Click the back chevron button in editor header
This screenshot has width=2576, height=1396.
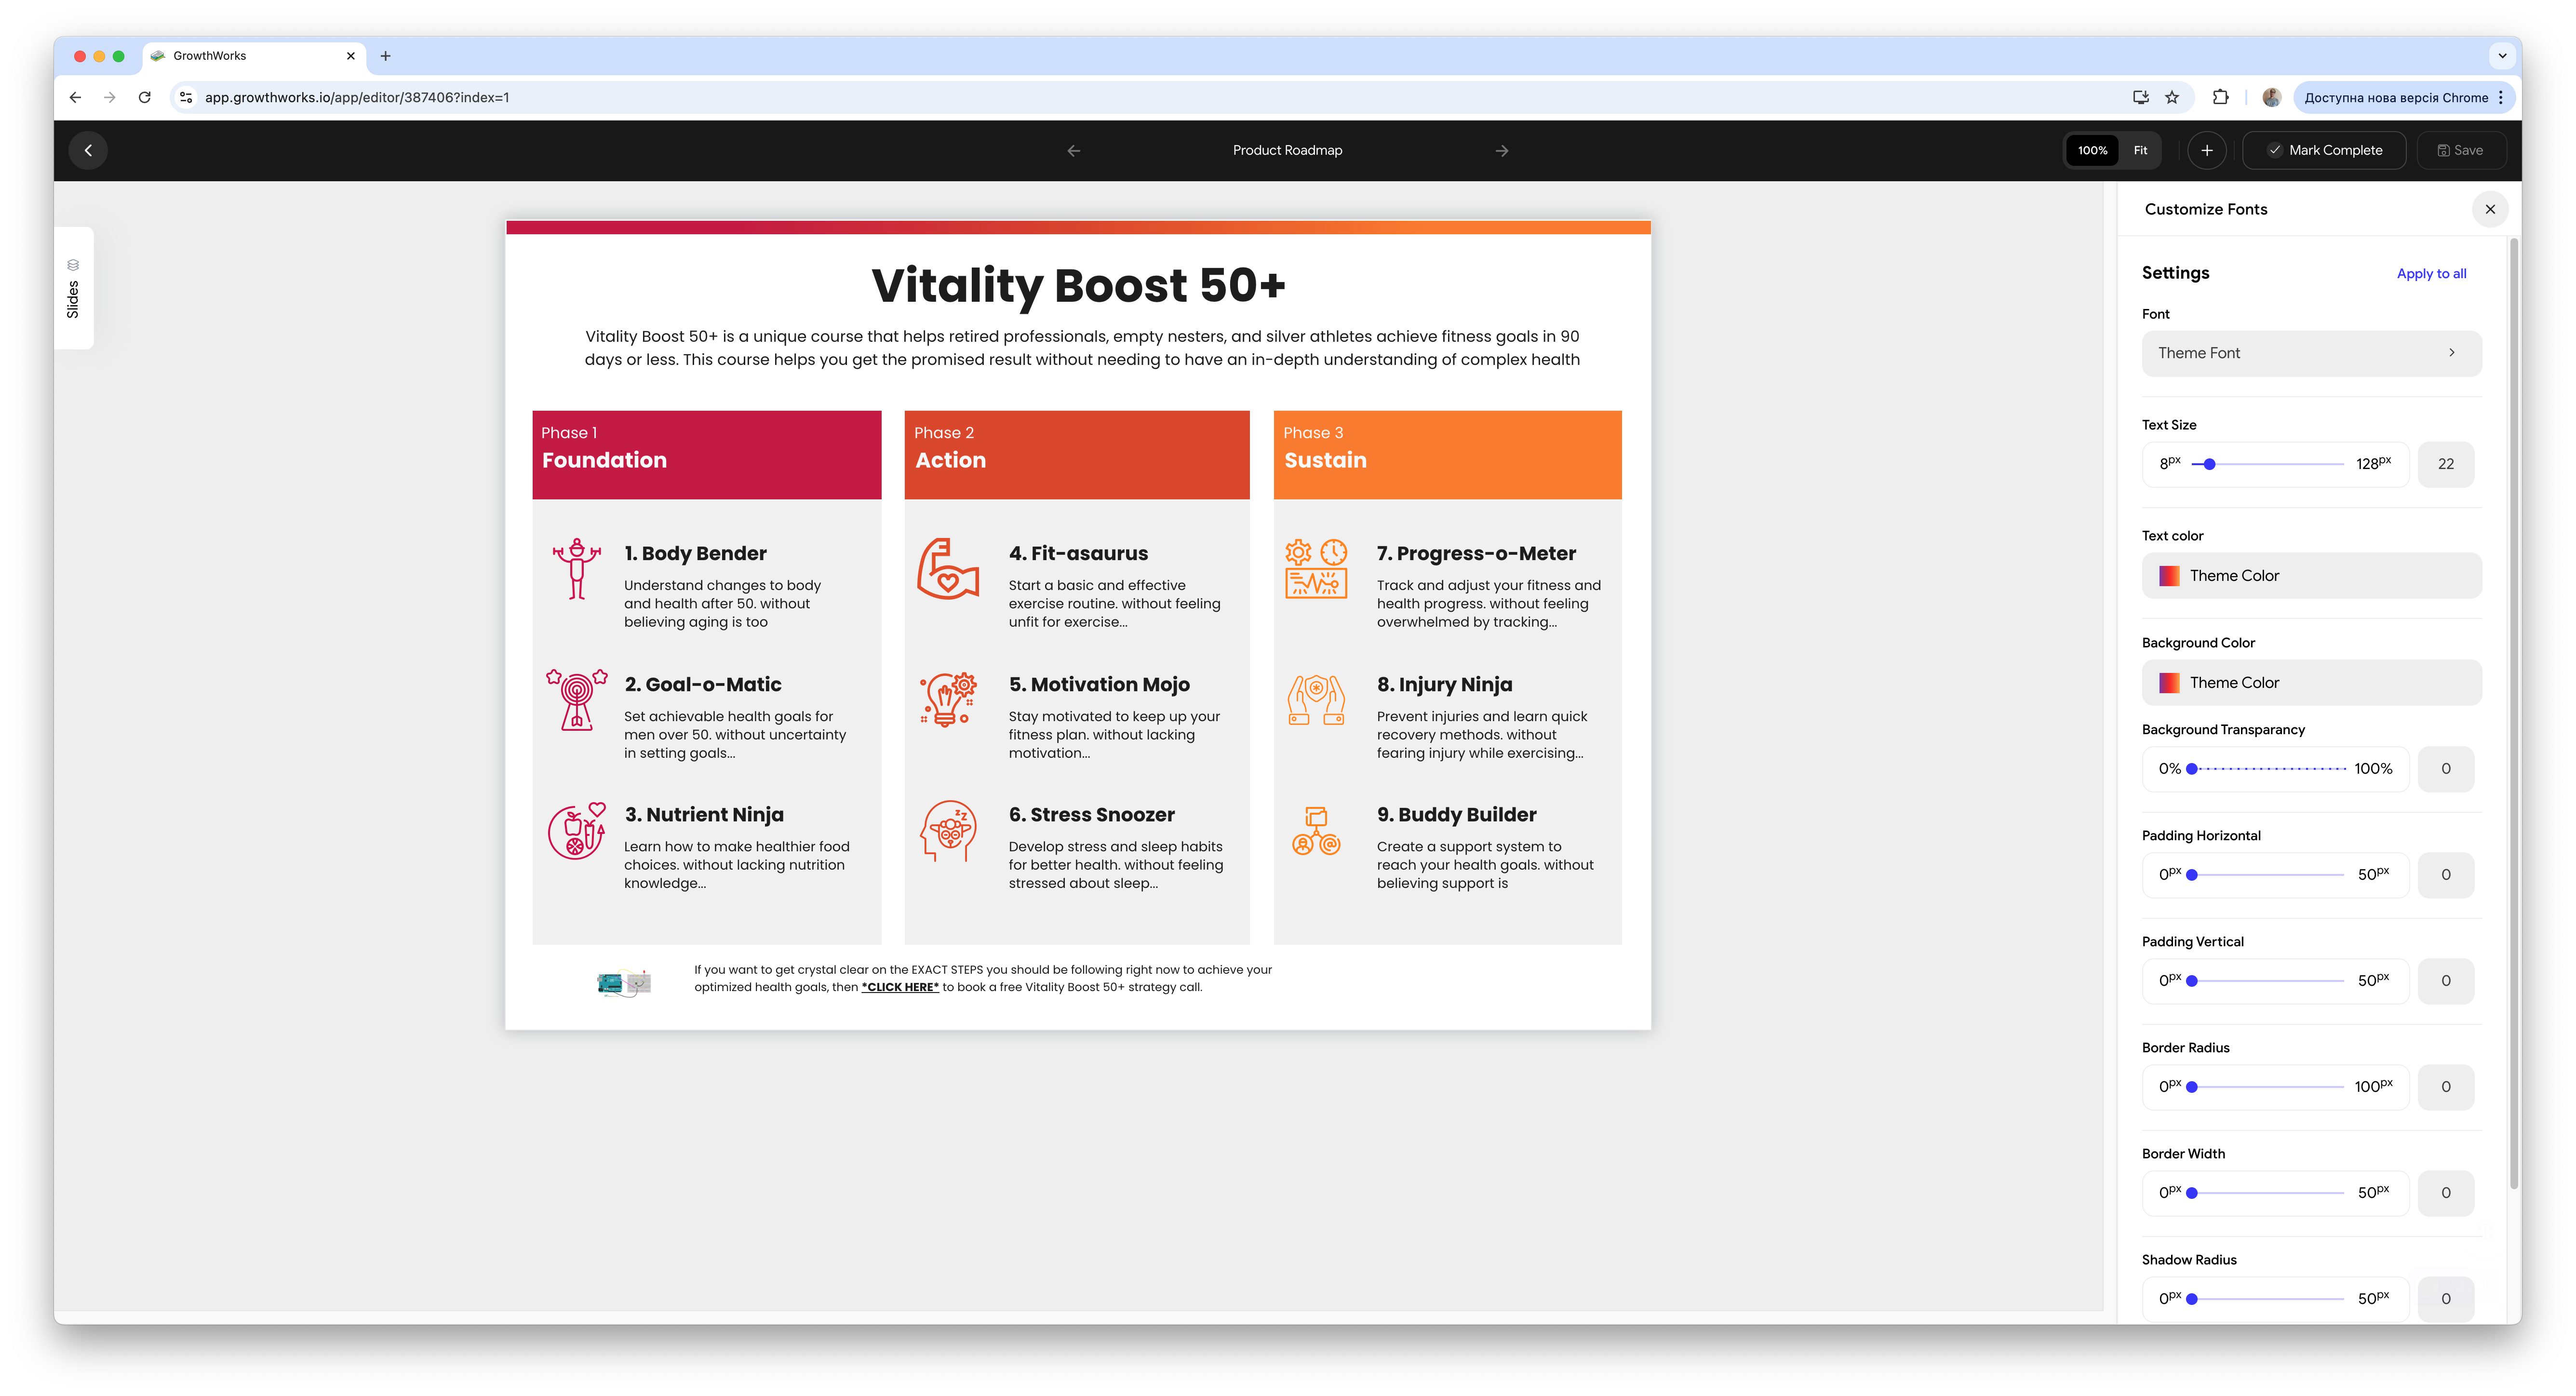88,150
